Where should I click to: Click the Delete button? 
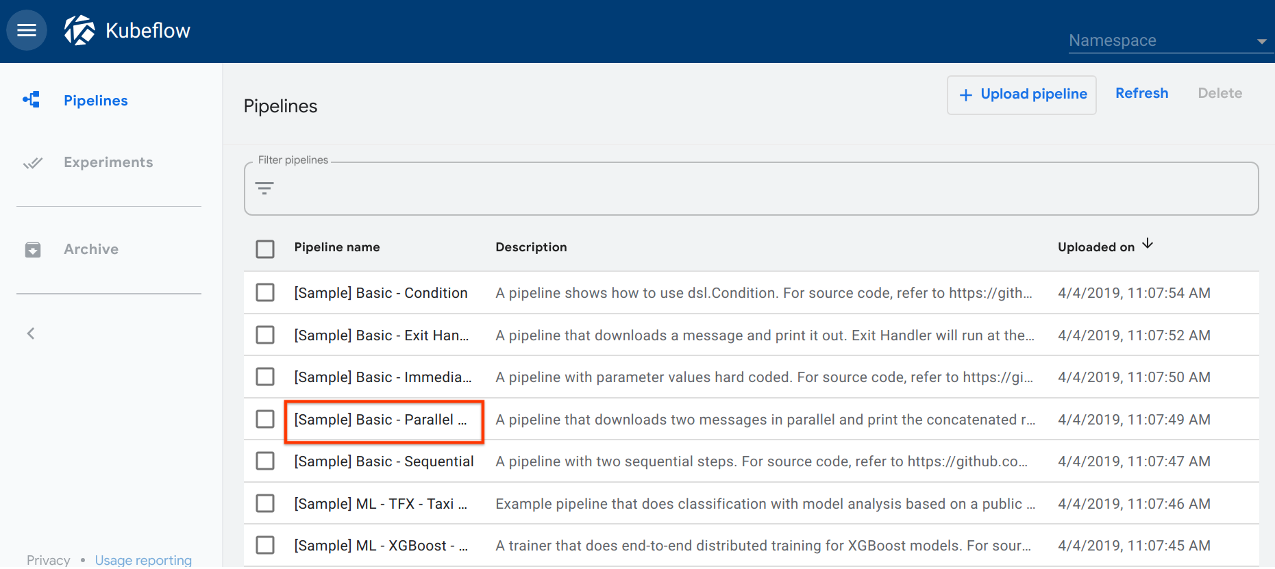tap(1220, 93)
